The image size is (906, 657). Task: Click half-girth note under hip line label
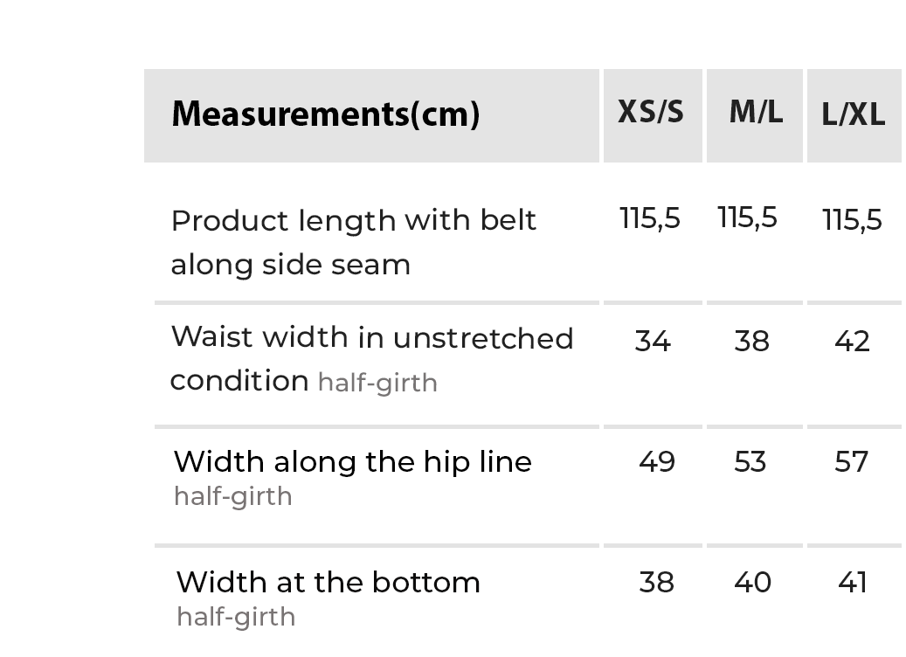(233, 496)
